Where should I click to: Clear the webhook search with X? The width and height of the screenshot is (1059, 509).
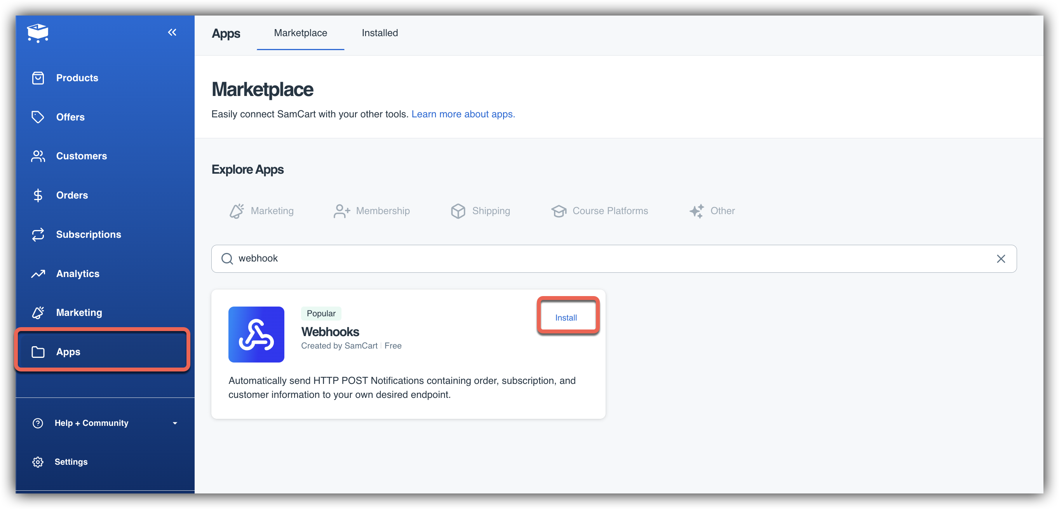(x=1001, y=259)
